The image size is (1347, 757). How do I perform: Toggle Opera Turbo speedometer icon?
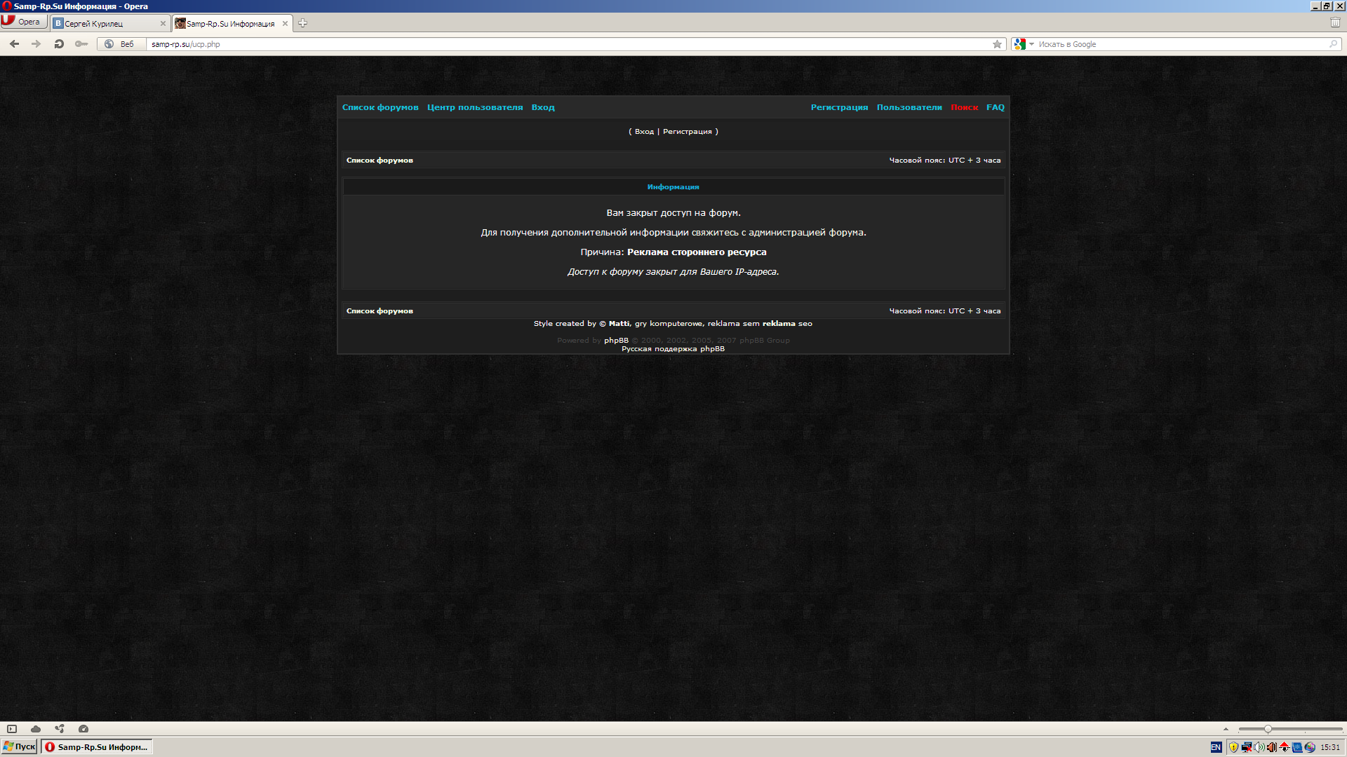83,729
